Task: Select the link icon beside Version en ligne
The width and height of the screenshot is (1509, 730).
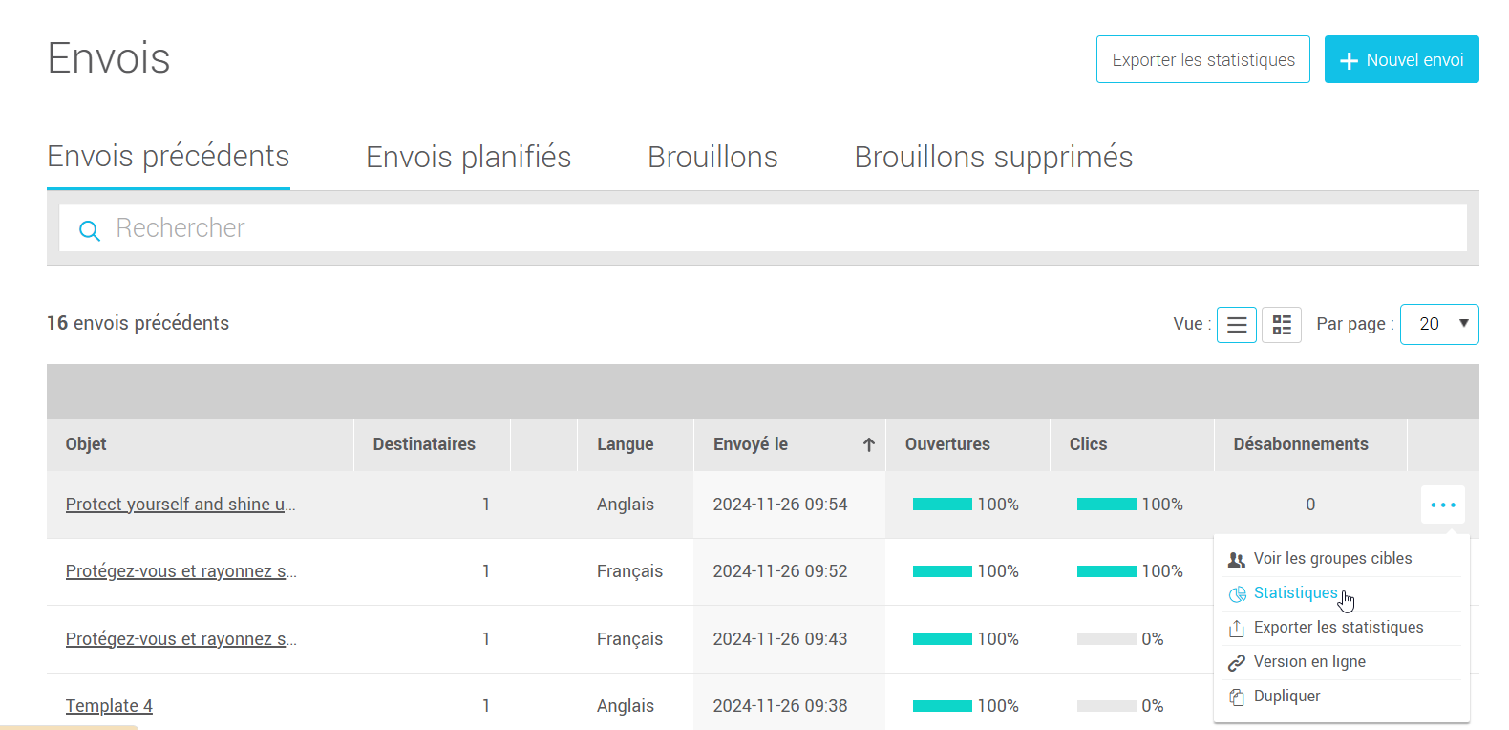Action: [1238, 661]
